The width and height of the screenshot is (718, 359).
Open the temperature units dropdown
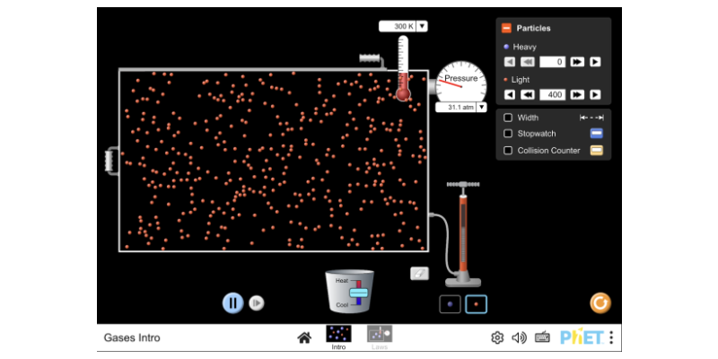click(423, 27)
